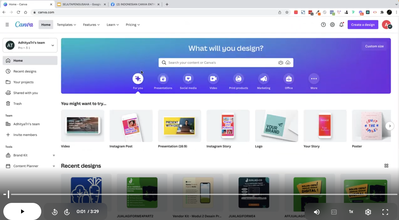The image size is (399, 220).
Task: Select the Presentations category icon
Action: [163, 79]
